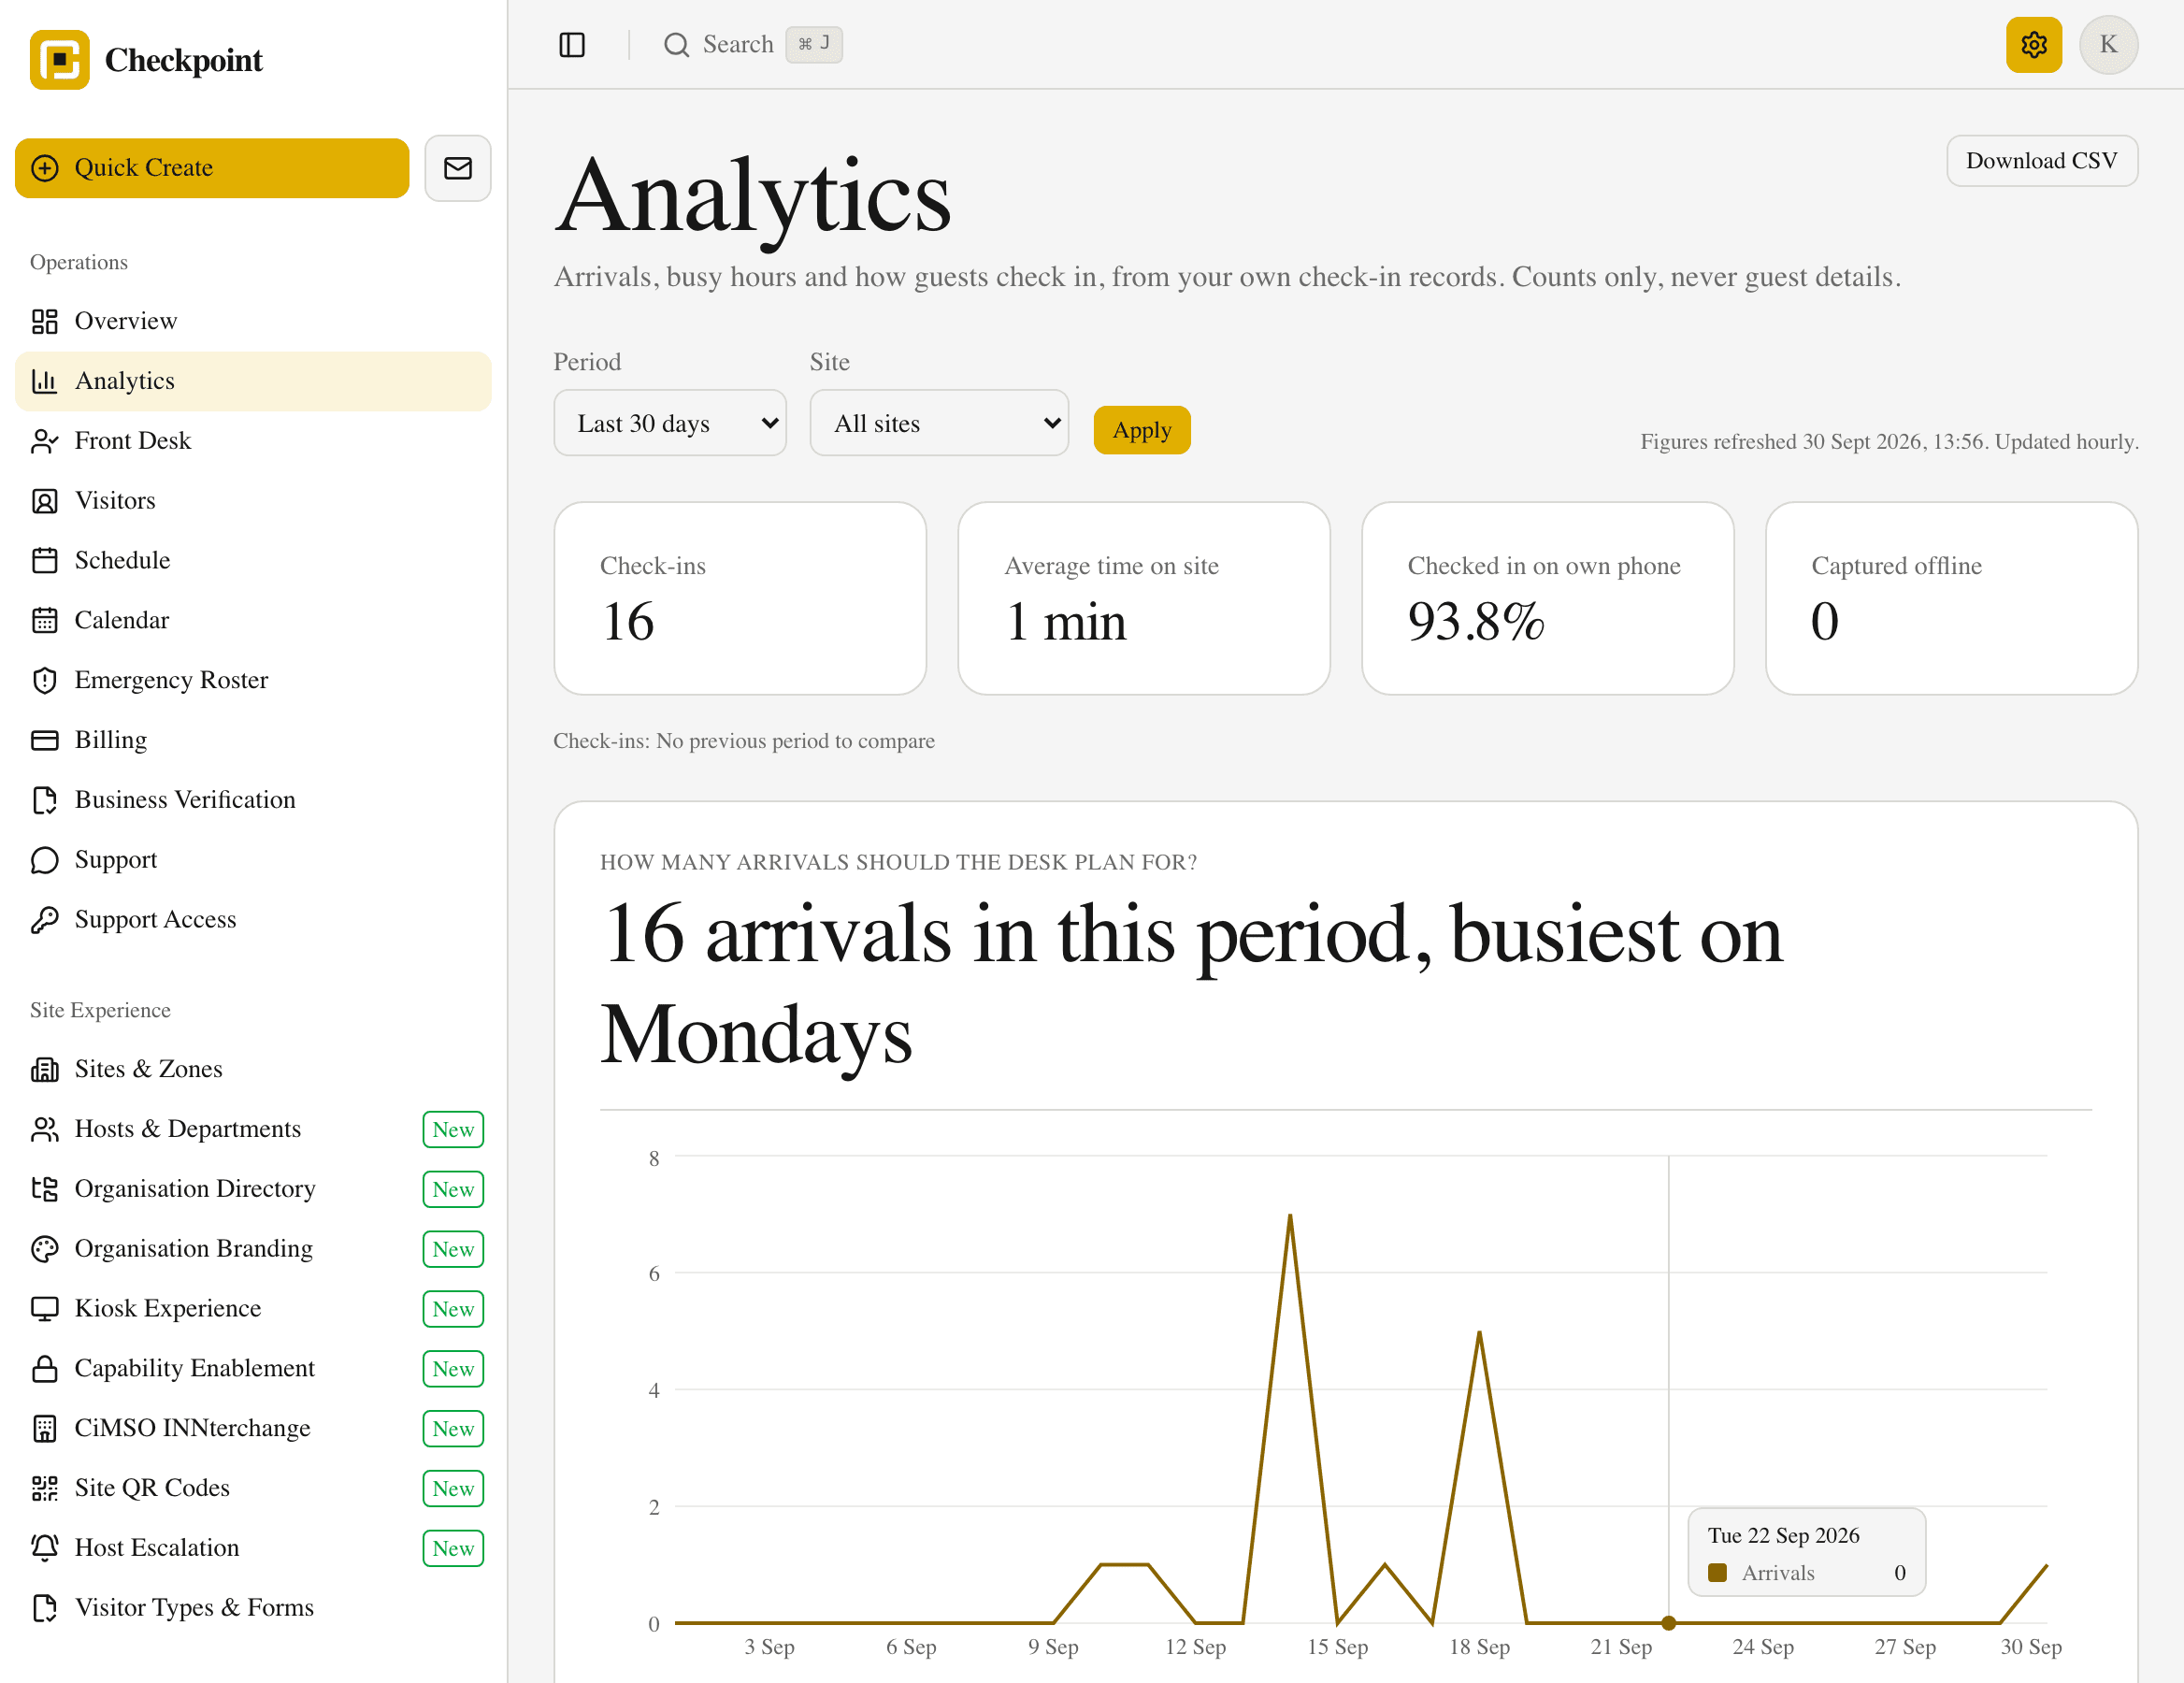Click the Billing card icon
The height and width of the screenshot is (1683, 2184).
point(45,740)
